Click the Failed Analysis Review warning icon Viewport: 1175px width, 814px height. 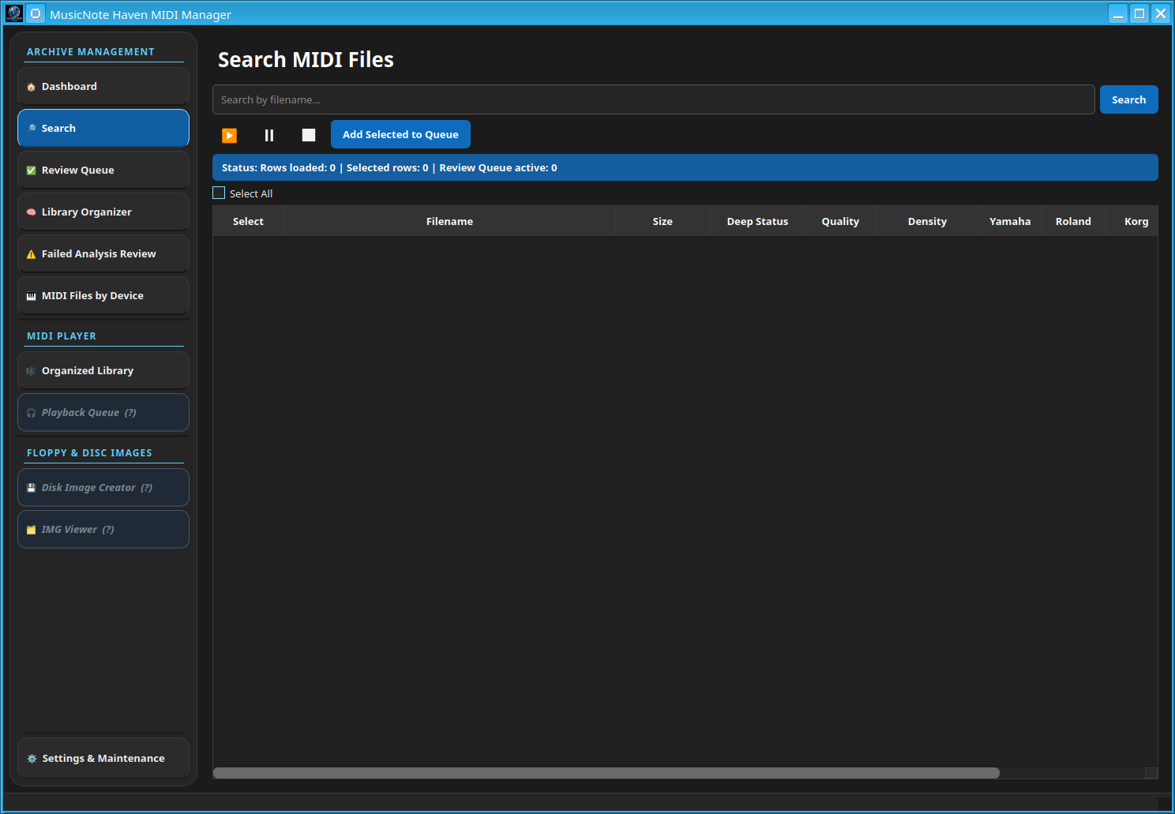pyautogui.click(x=32, y=254)
